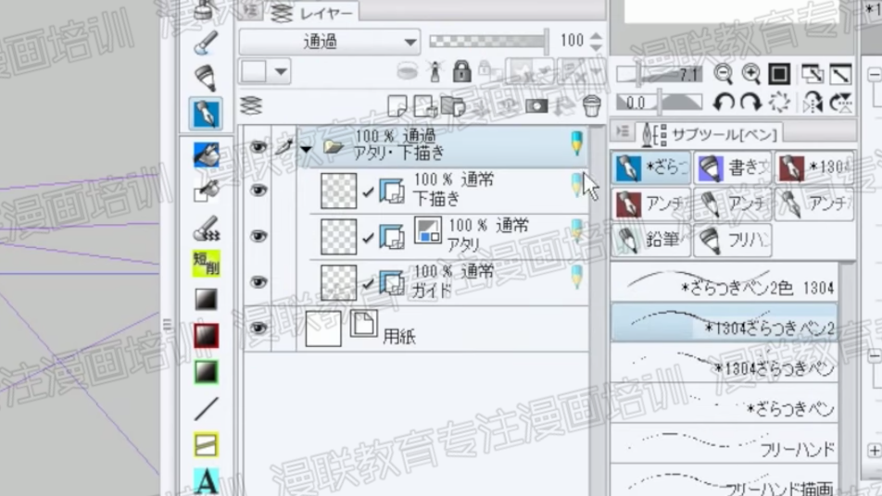
Task: Toggle the lock layer padlock icon
Action: [461, 71]
